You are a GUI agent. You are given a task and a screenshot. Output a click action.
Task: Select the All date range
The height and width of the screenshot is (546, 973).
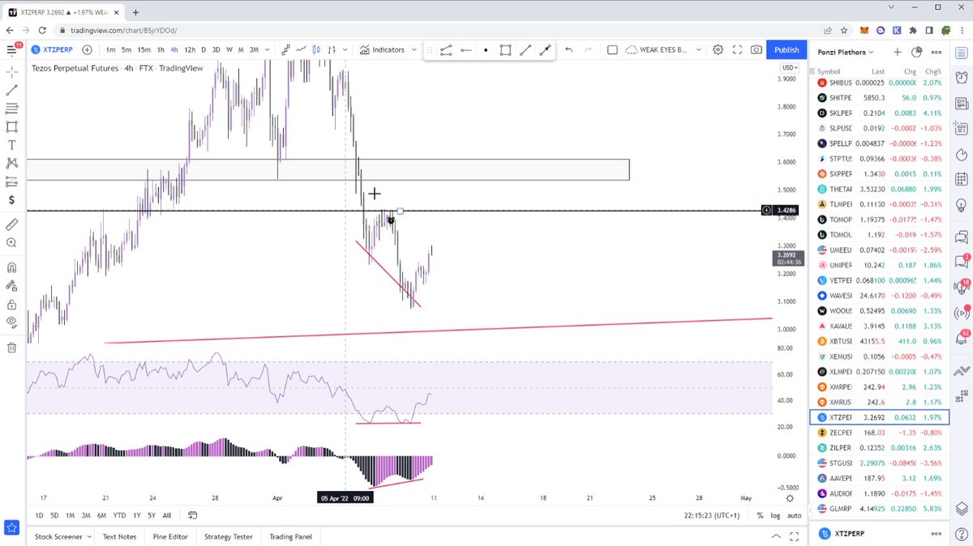pyautogui.click(x=167, y=515)
